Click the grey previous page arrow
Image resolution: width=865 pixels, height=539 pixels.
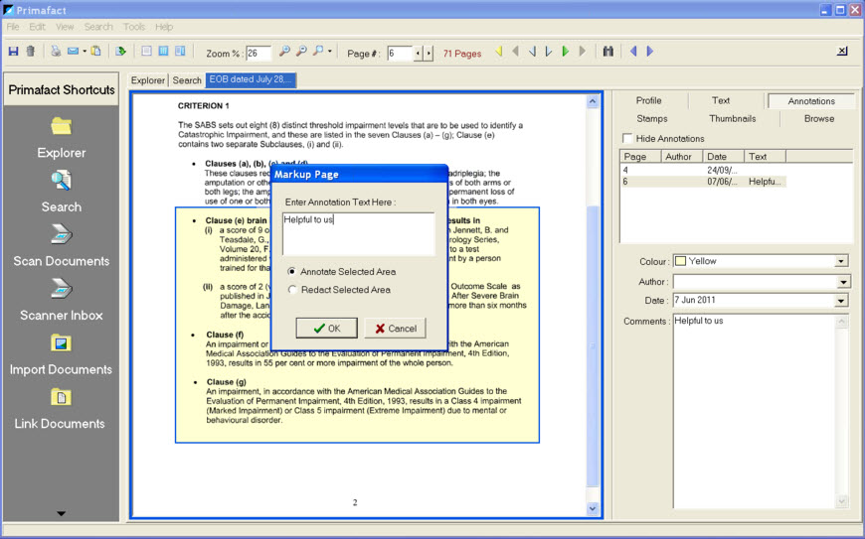(515, 52)
